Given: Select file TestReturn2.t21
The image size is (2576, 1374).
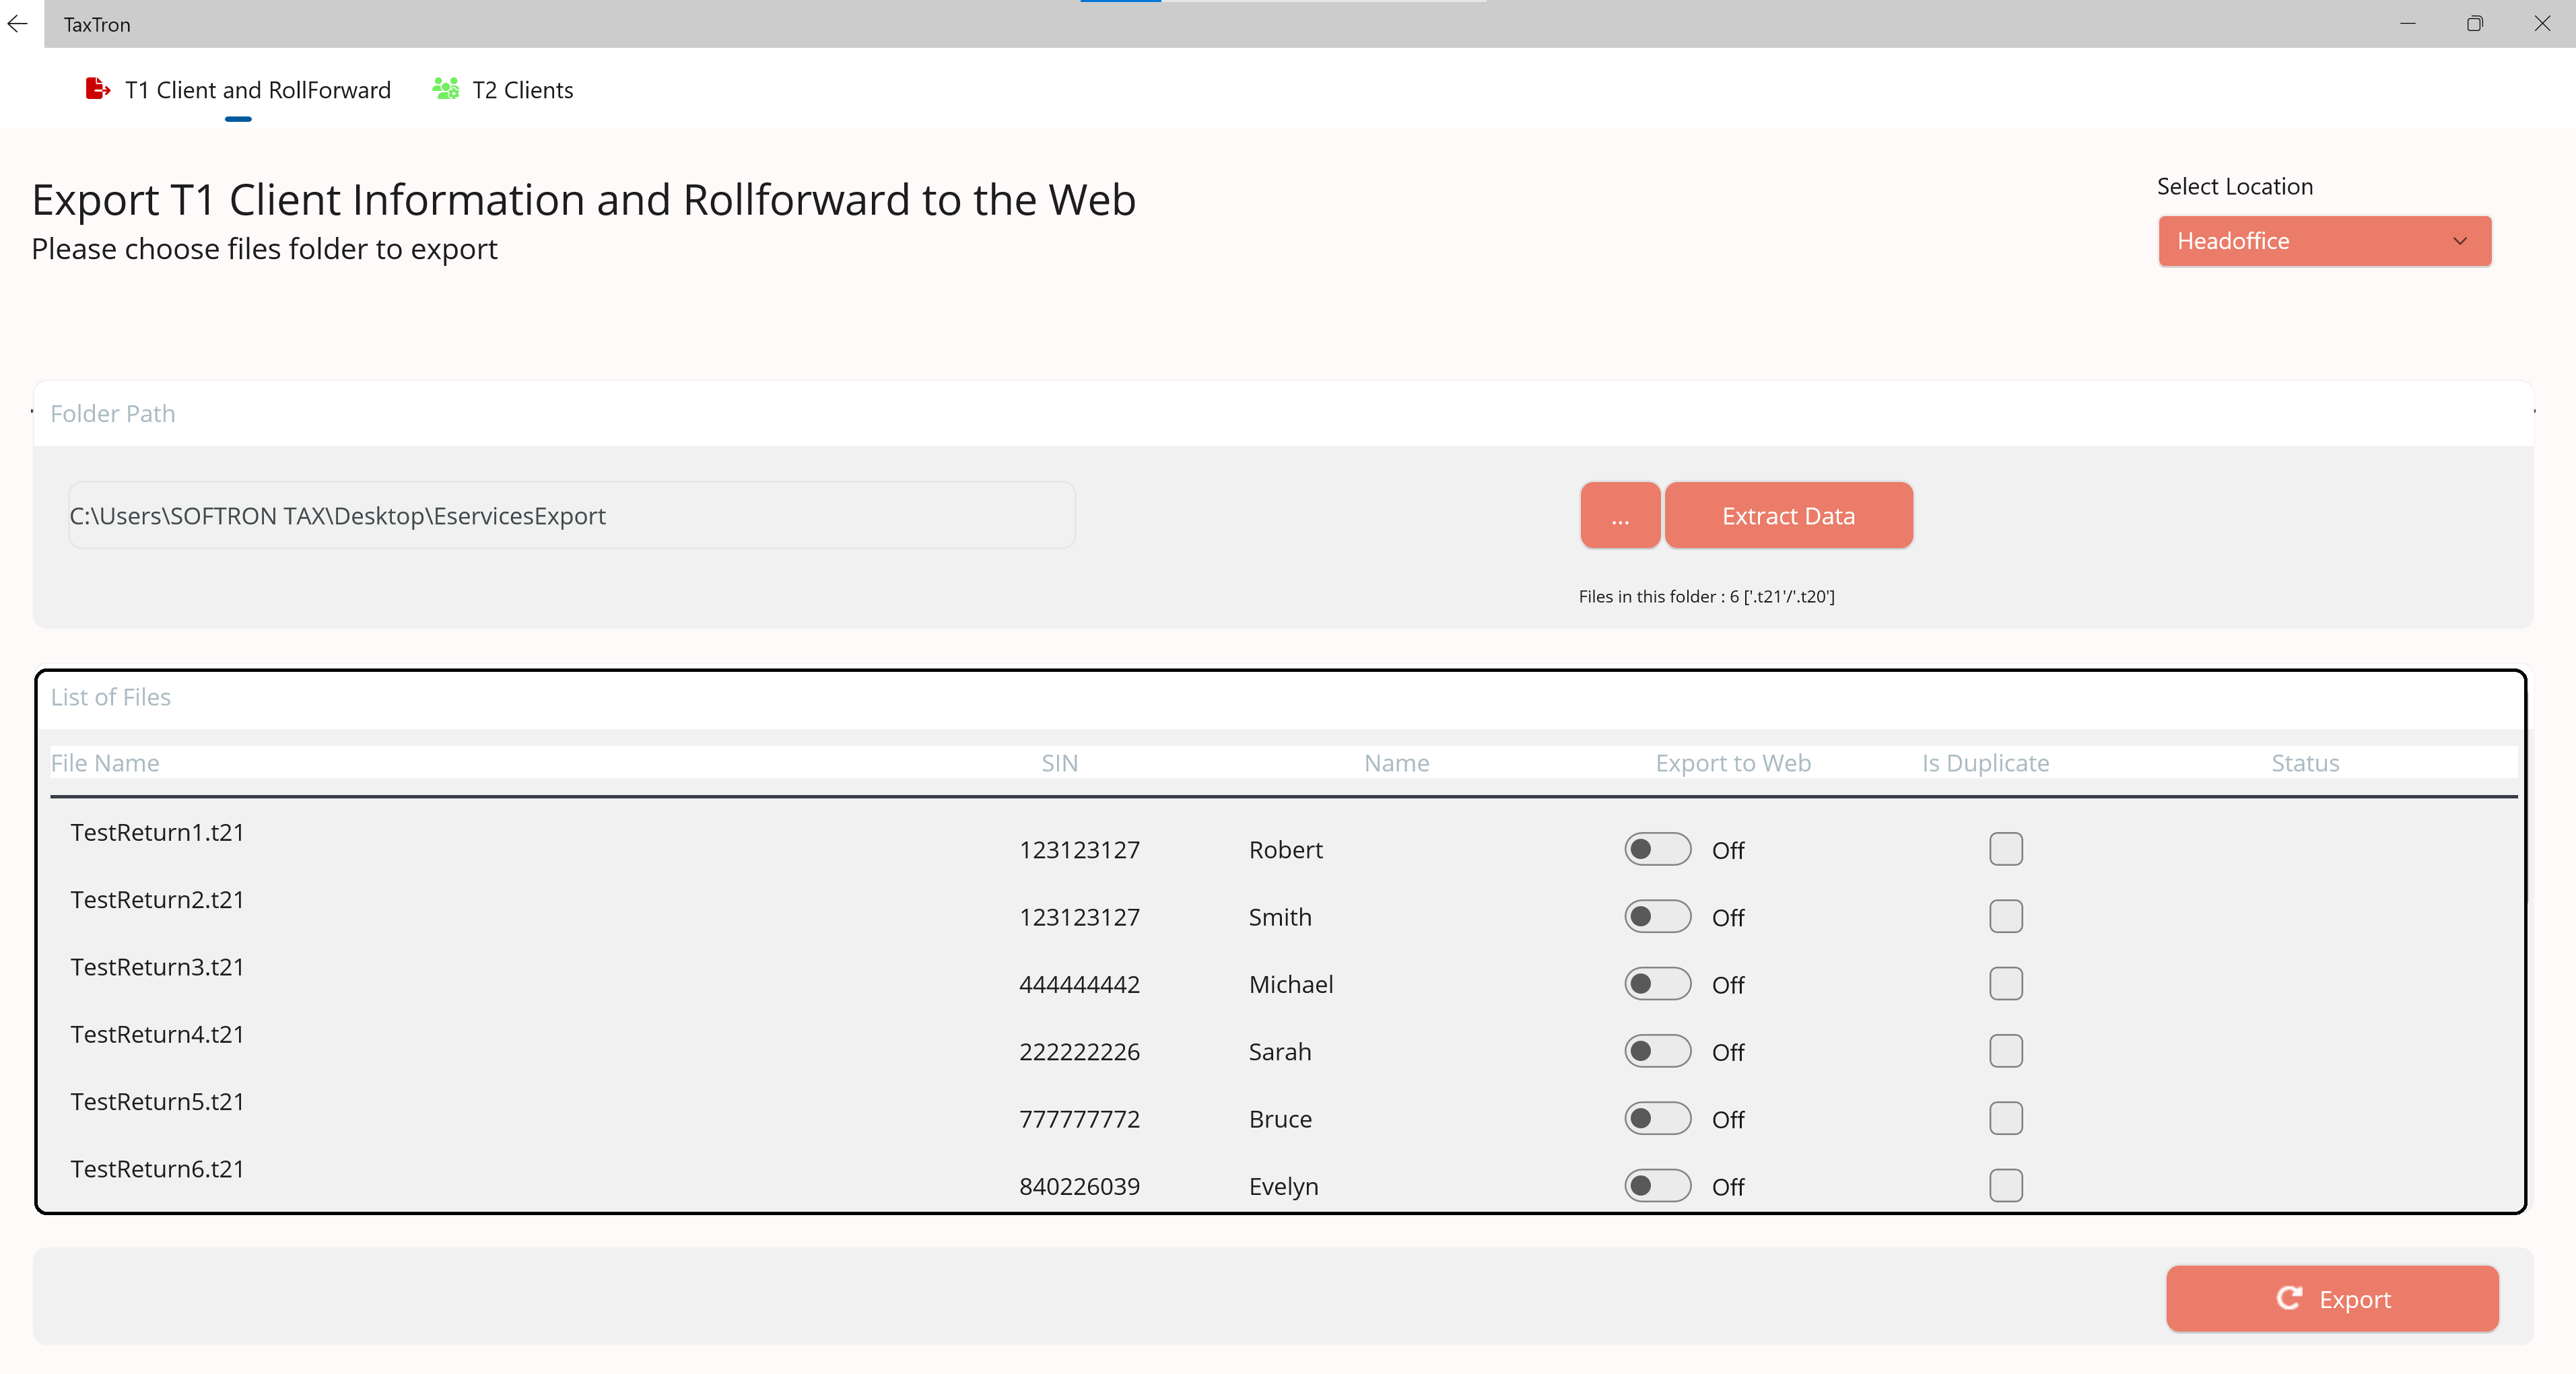Looking at the screenshot, I should click(157, 899).
